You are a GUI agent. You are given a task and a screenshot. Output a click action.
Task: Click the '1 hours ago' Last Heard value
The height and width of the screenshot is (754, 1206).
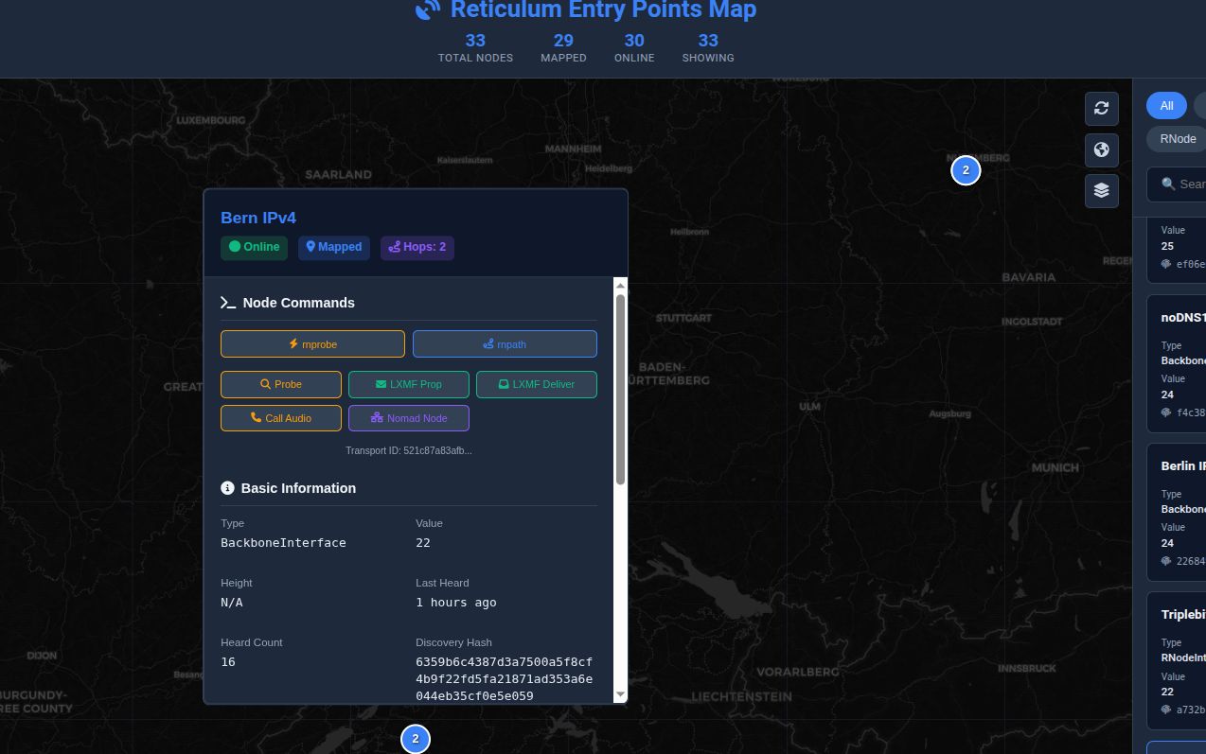coord(456,603)
